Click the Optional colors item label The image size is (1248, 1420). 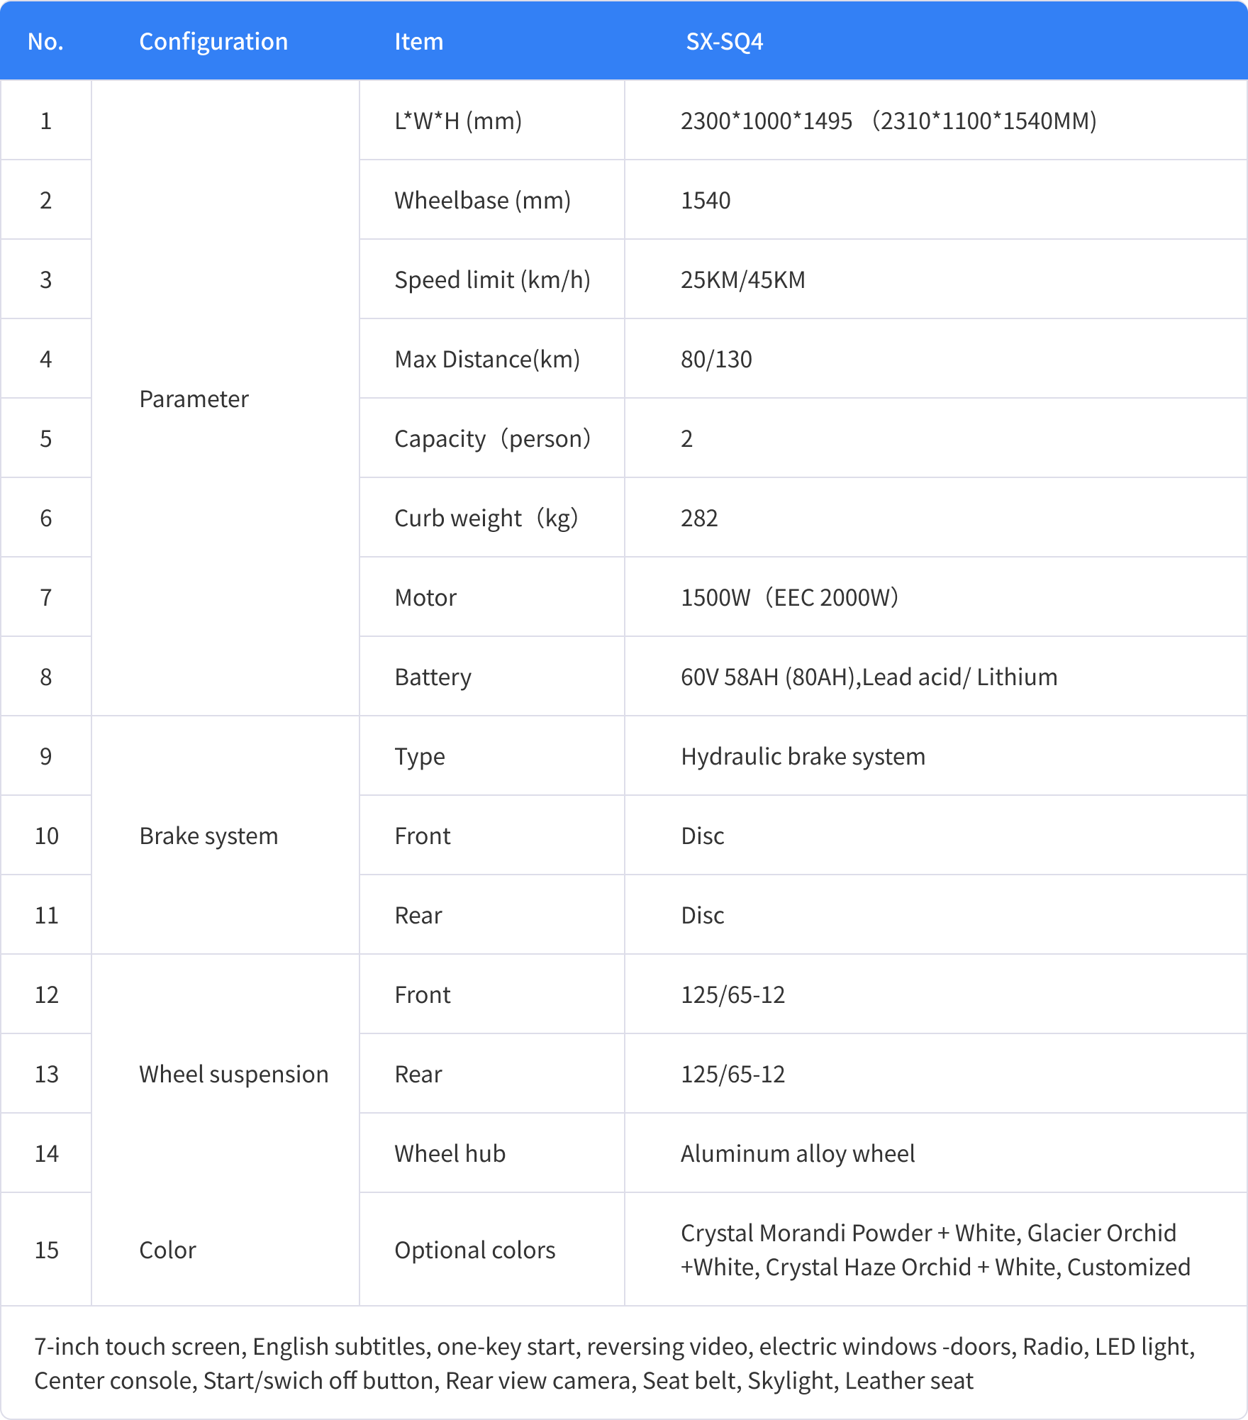pos(474,1250)
